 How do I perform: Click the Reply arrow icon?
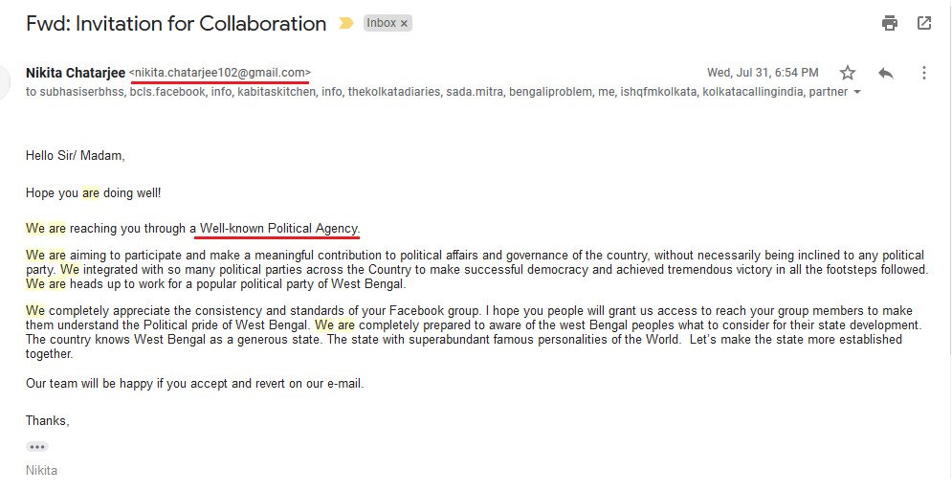click(x=886, y=73)
